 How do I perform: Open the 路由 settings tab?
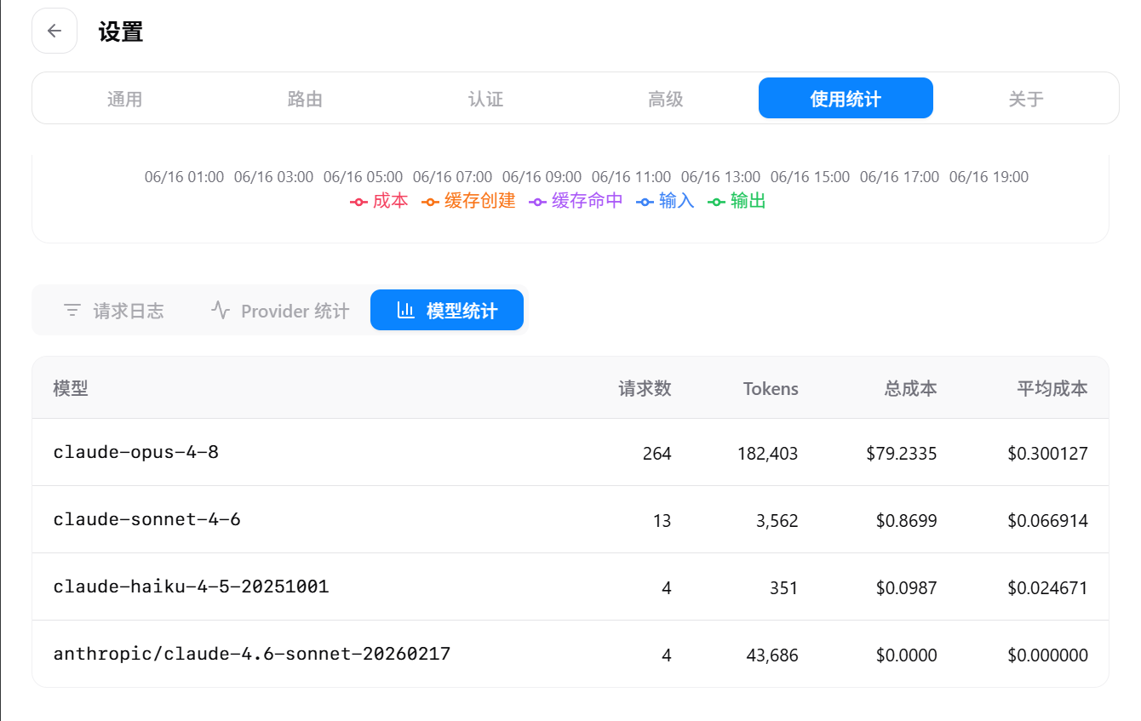point(305,99)
